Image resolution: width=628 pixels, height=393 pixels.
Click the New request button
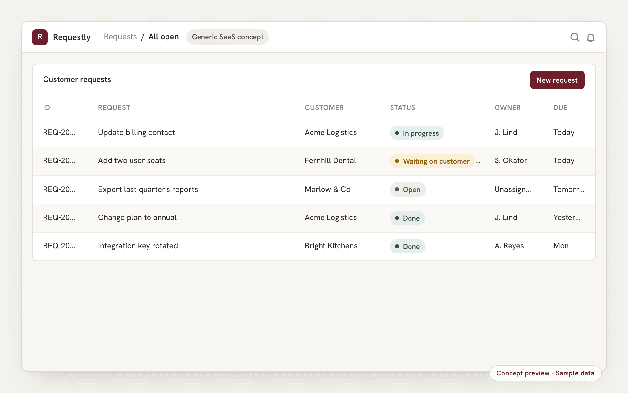[557, 80]
